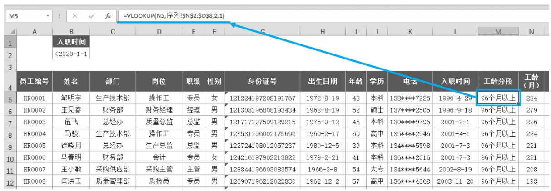The width and height of the screenshot is (551, 191).
Task: Click the VLOOKUP formula text in formula bar
Action: pos(173,16)
